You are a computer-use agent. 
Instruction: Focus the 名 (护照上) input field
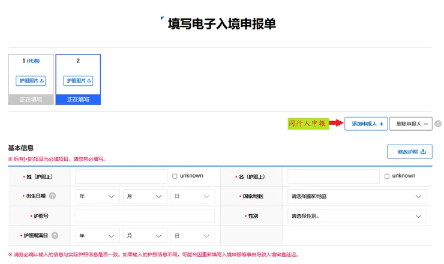334,176
